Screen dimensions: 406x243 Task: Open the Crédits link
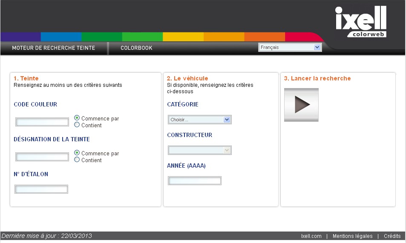(x=392, y=236)
